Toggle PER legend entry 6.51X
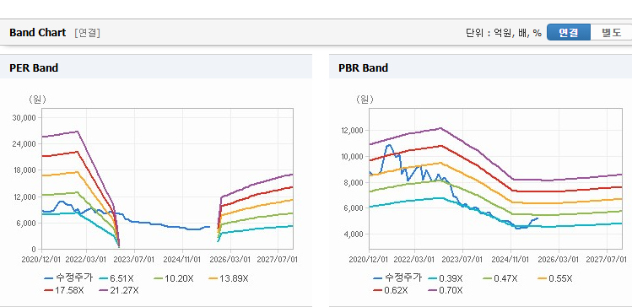The height and width of the screenshot is (307, 632). [x=116, y=278]
